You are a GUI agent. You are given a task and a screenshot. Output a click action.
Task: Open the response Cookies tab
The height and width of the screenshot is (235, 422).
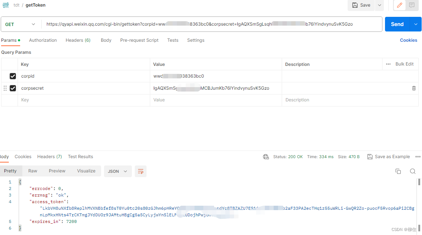tap(23, 157)
